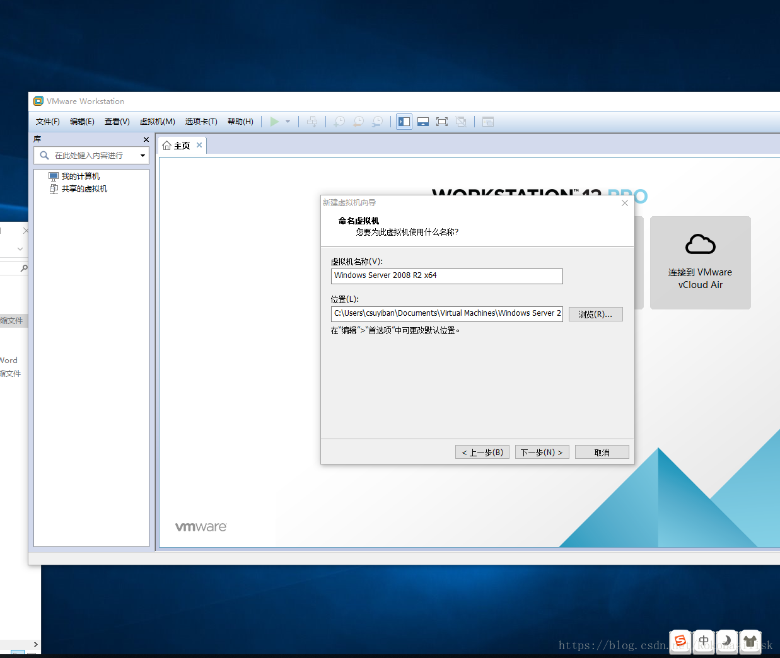Click the green power-on play icon
Image resolution: width=780 pixels, height=658 pixels.
coord(274,122)
